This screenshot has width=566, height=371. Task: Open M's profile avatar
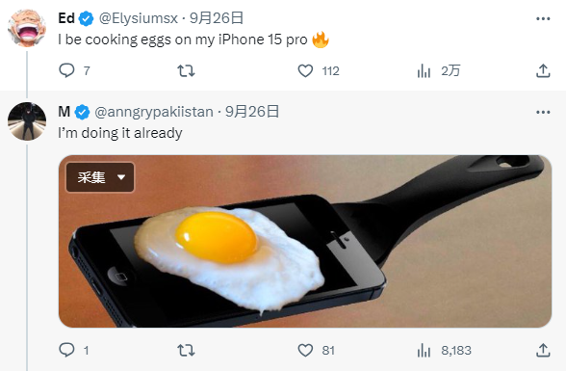pos(27,121)
